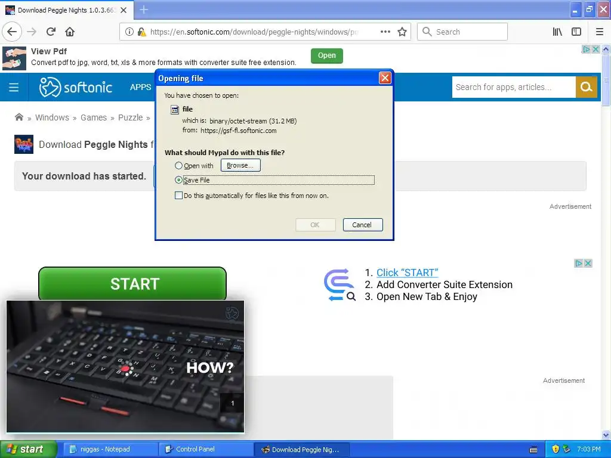Open a new tab with the plus button
Screen dimensions: 611x458
pos(144,10)
